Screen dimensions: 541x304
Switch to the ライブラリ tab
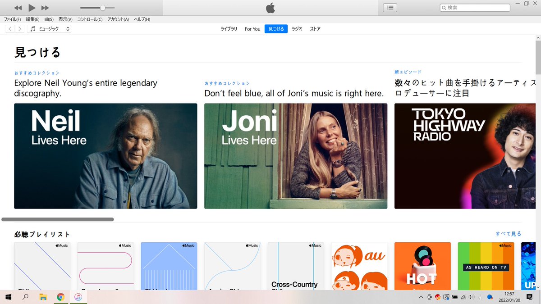pyautogui.click(x=229, y=29)
